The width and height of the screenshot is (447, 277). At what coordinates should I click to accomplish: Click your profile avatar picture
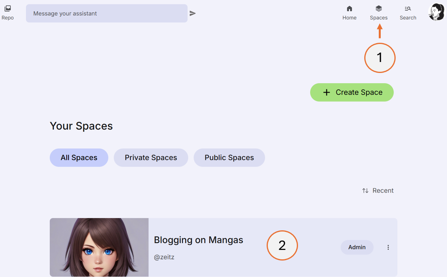pyautogui.click(x=436, y=12)
